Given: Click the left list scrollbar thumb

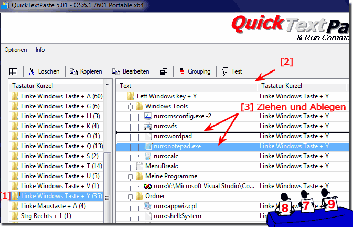Looking at the screenshot, I should pyautogui.click(x=108, y=189).
